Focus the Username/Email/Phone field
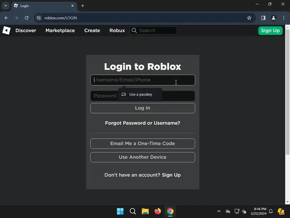 tap(143, 80)
